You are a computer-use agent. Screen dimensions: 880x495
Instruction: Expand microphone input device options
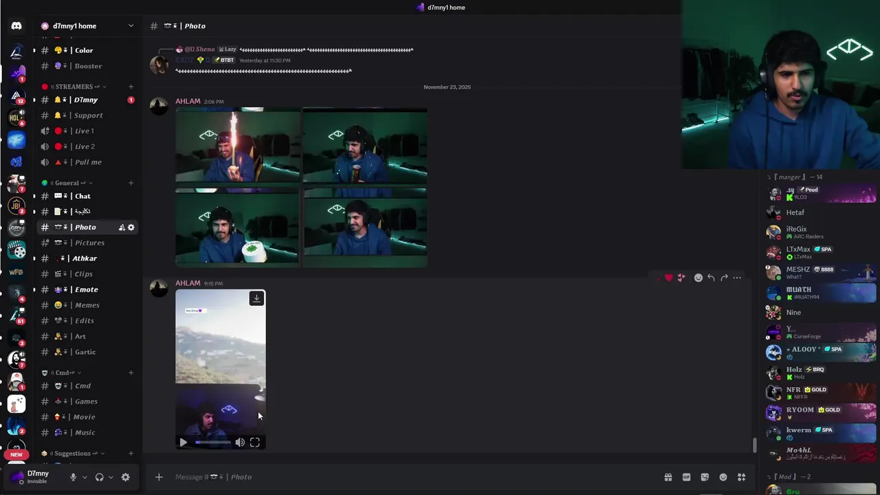tap(85, 477)
